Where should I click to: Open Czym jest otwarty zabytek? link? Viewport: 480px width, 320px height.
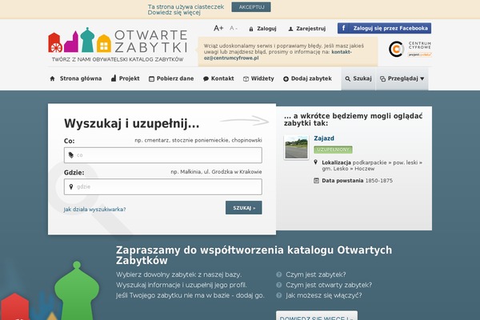[329, 285]
